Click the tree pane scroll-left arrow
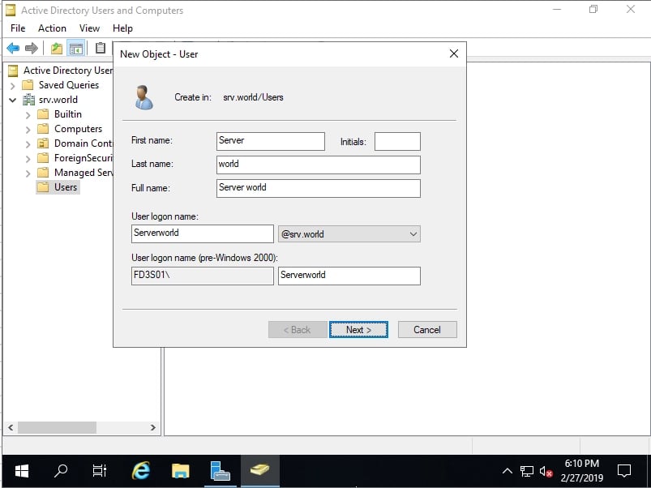Viewport: 651px width, 488px height. (x=11, y=427)
